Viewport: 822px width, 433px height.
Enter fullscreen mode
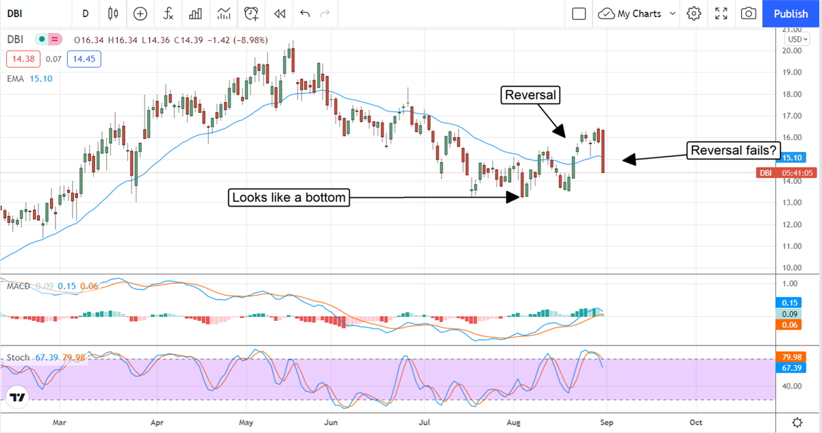coord(721,13)
